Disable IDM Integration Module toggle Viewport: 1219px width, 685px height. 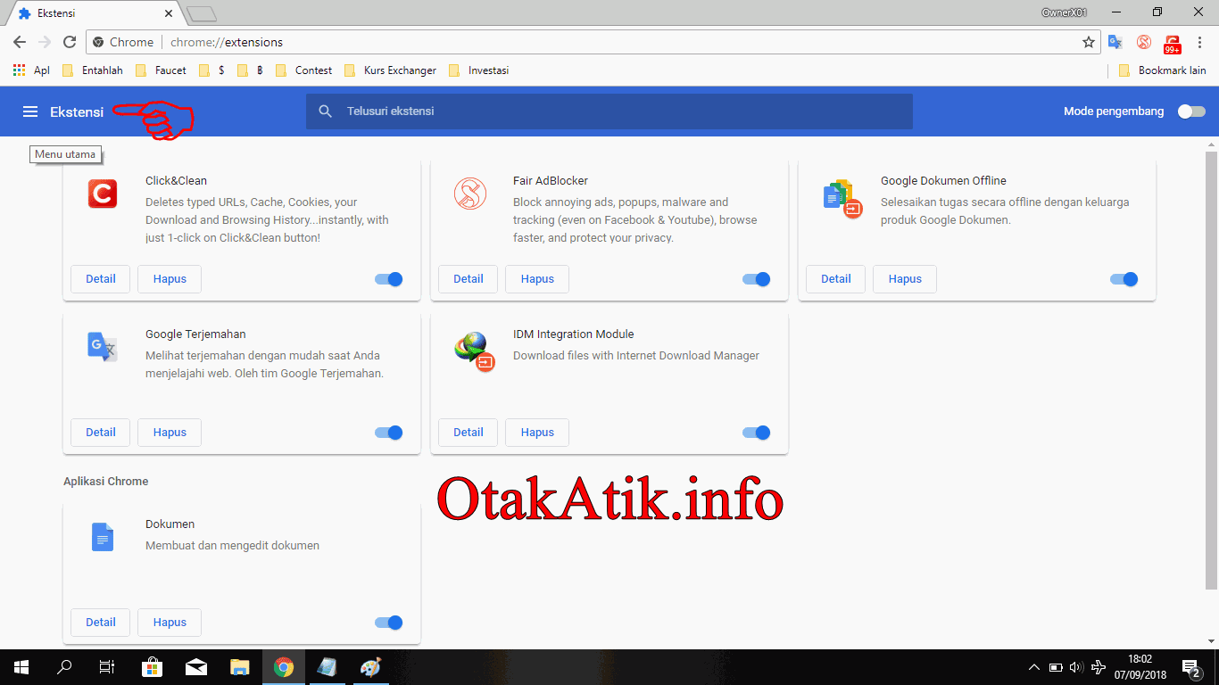click(x=757, y=433)
